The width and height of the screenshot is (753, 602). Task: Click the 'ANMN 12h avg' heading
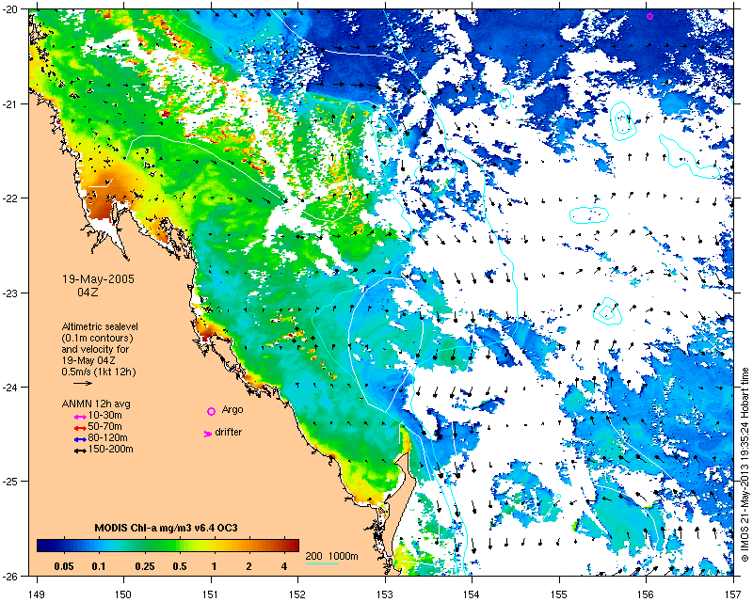click(x=96, y=404)
